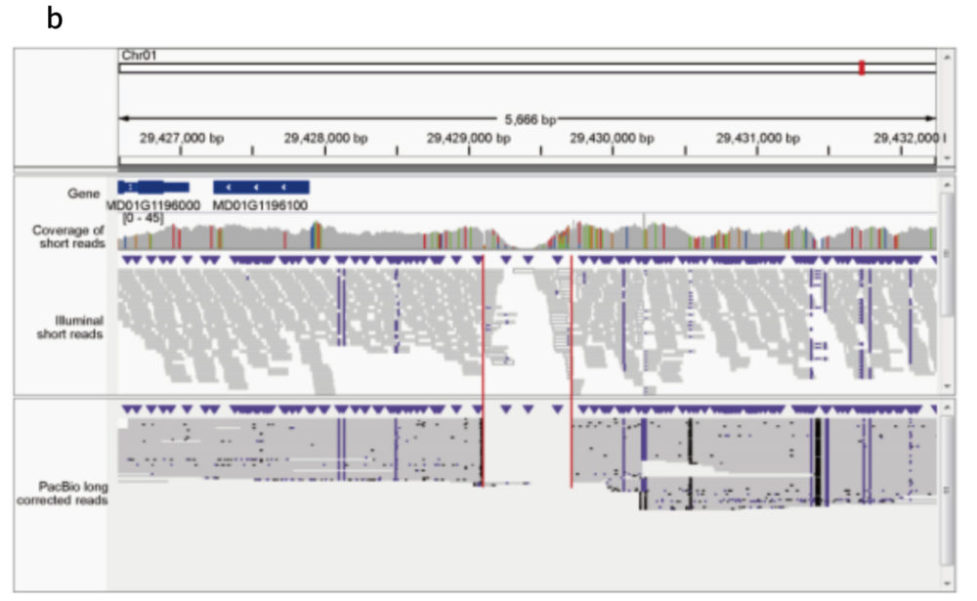
Task: Click the 29,429,000 bp ruler position
Action: point(468,139)
